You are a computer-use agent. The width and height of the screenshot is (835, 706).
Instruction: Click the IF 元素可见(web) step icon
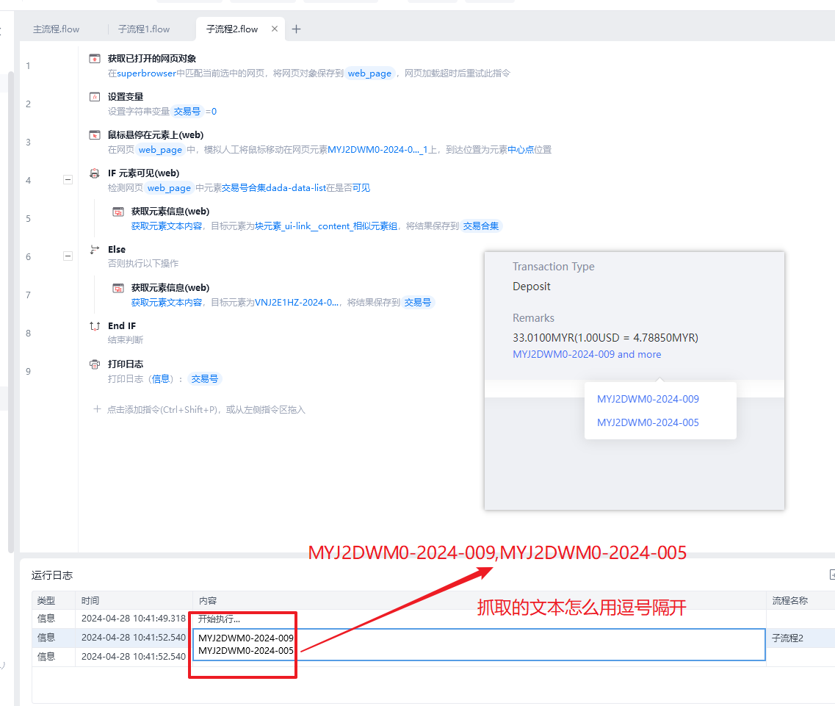point(95,173)
